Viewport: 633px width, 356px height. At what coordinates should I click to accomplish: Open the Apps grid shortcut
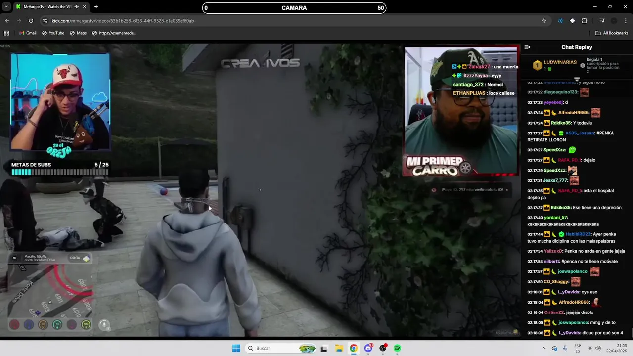[6, 33]
